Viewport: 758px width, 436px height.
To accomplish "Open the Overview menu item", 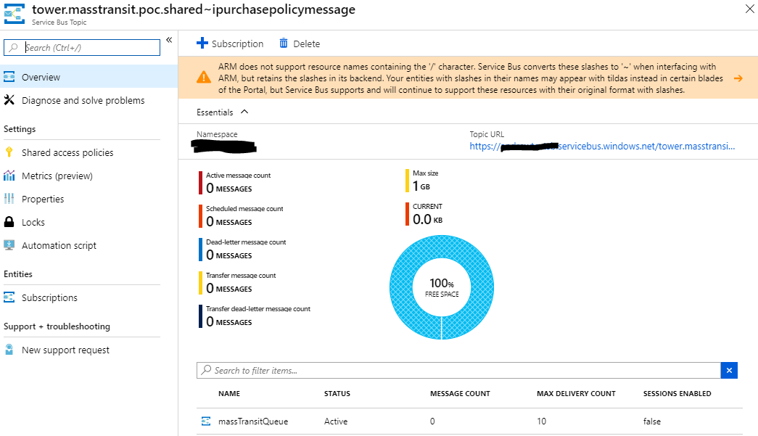I will point(41,77).
